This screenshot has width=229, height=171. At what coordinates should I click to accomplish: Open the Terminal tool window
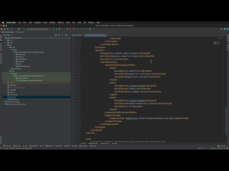49,146
